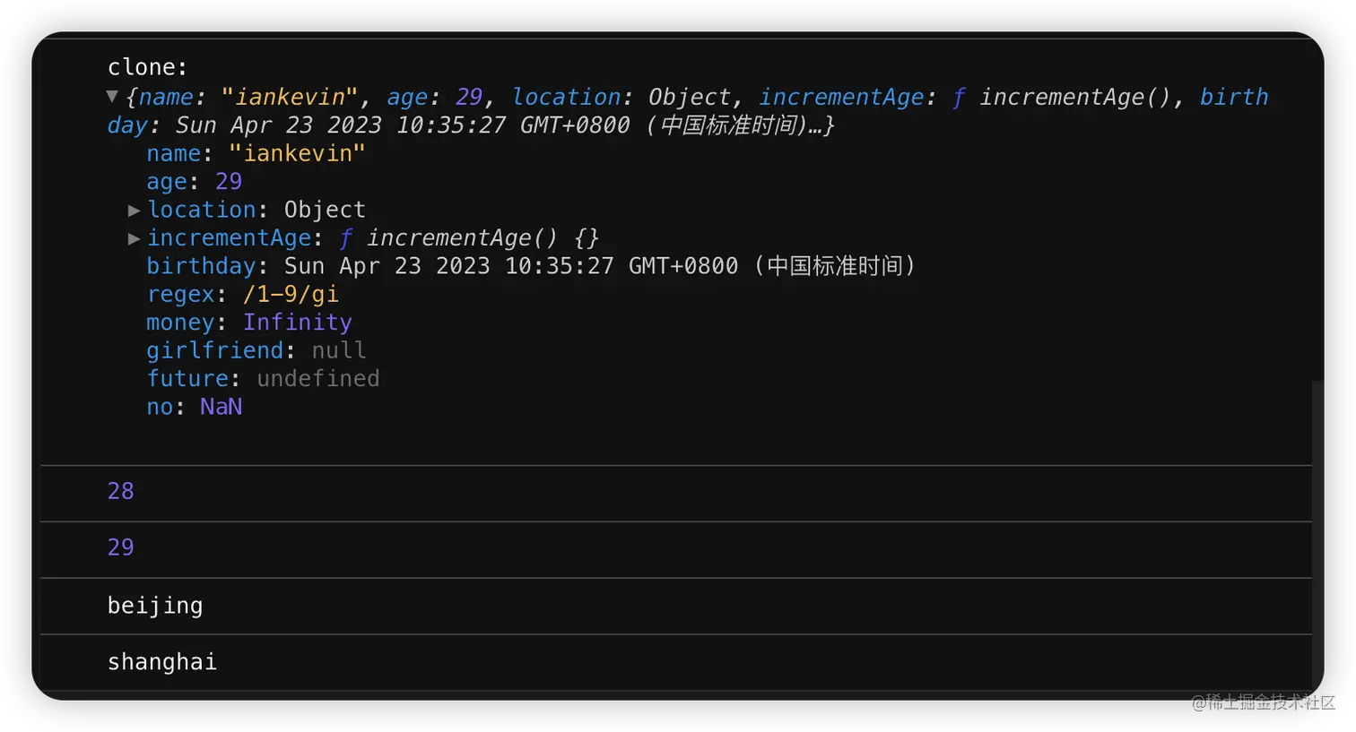Image resolution: width=1356 pixels, height=732 pixels.
Task: Select the shanghai console output row
Action: click(162, 662)
